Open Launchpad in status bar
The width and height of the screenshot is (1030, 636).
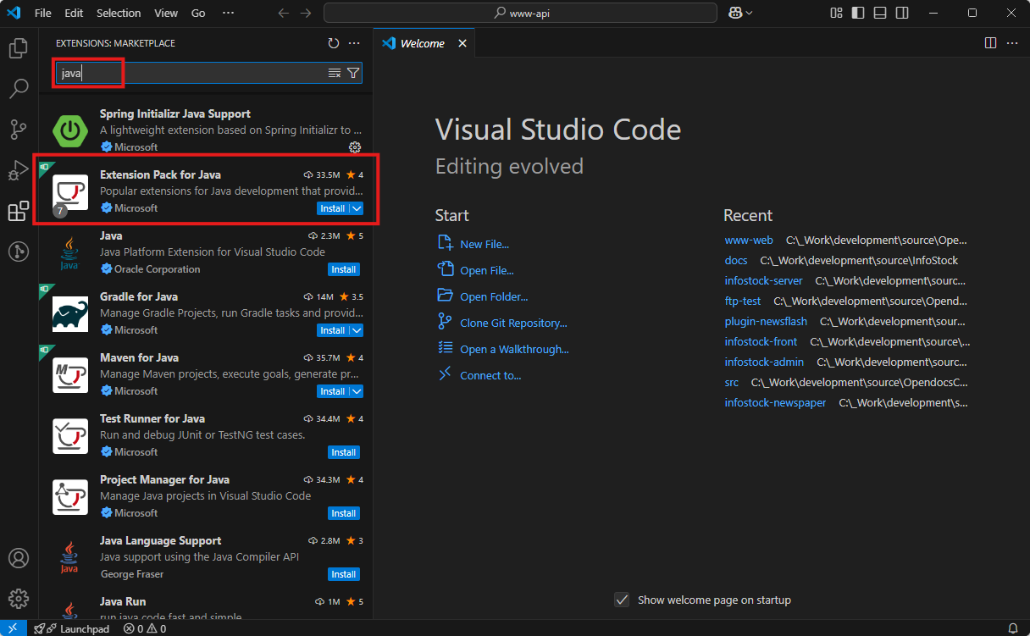click(72, 628)
